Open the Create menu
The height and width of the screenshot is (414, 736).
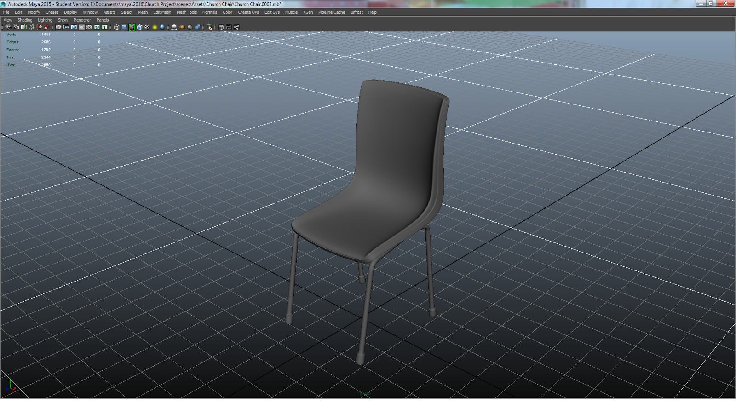coord(52,12)
